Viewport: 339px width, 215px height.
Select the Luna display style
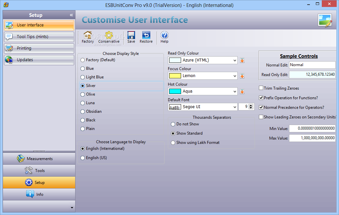tap(82, 103)
